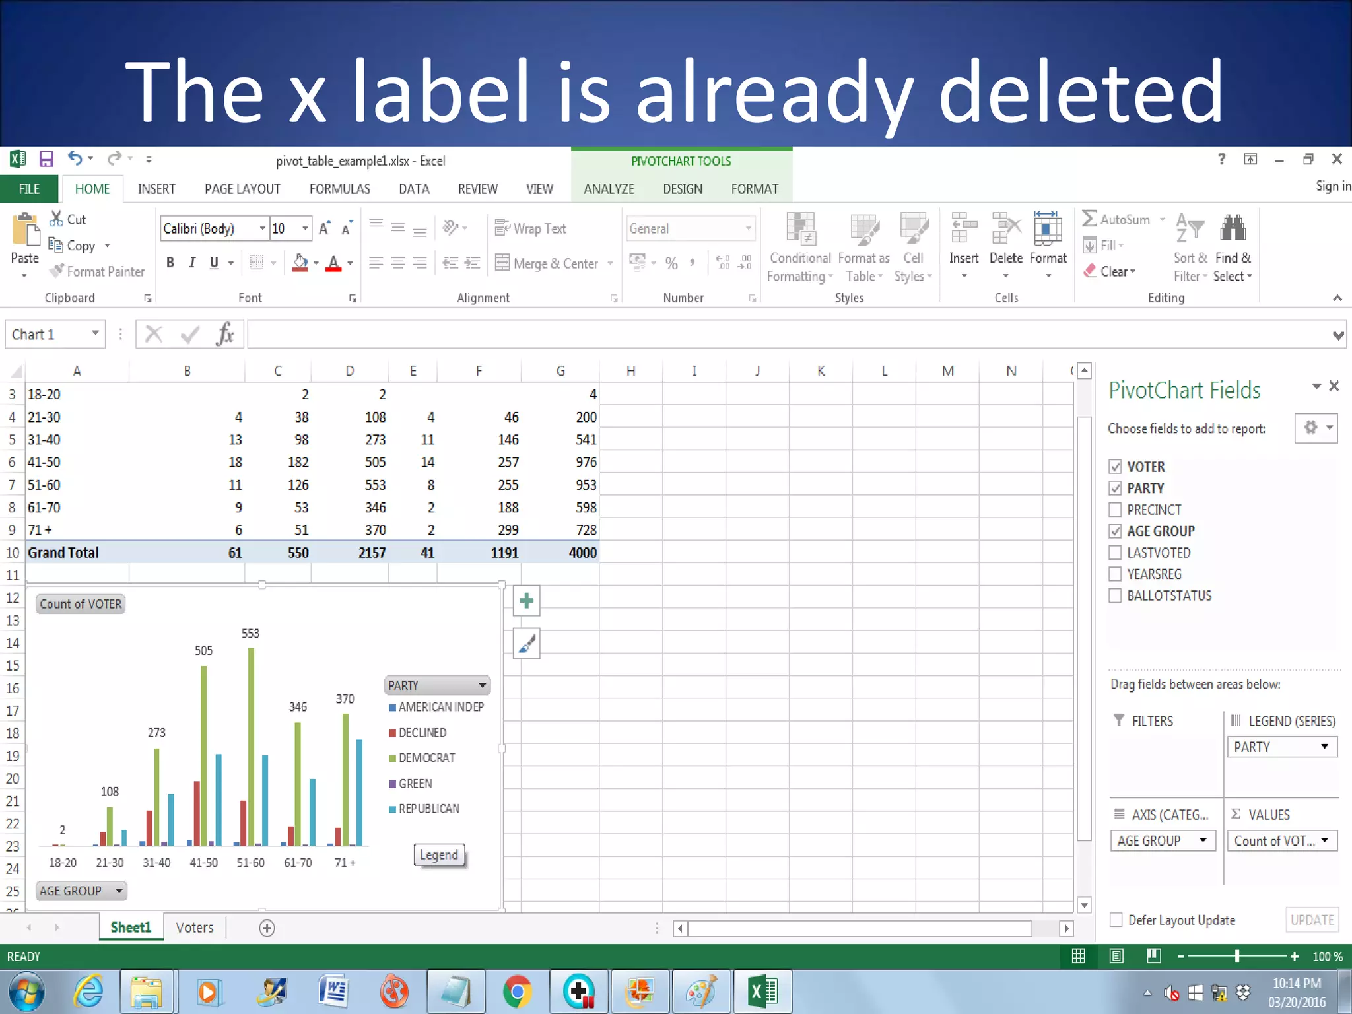Viewport: 1352px width, 1014px height.
Task: Enable Defer Layout Update checkbox
Action: click(x=1116, y=920)
